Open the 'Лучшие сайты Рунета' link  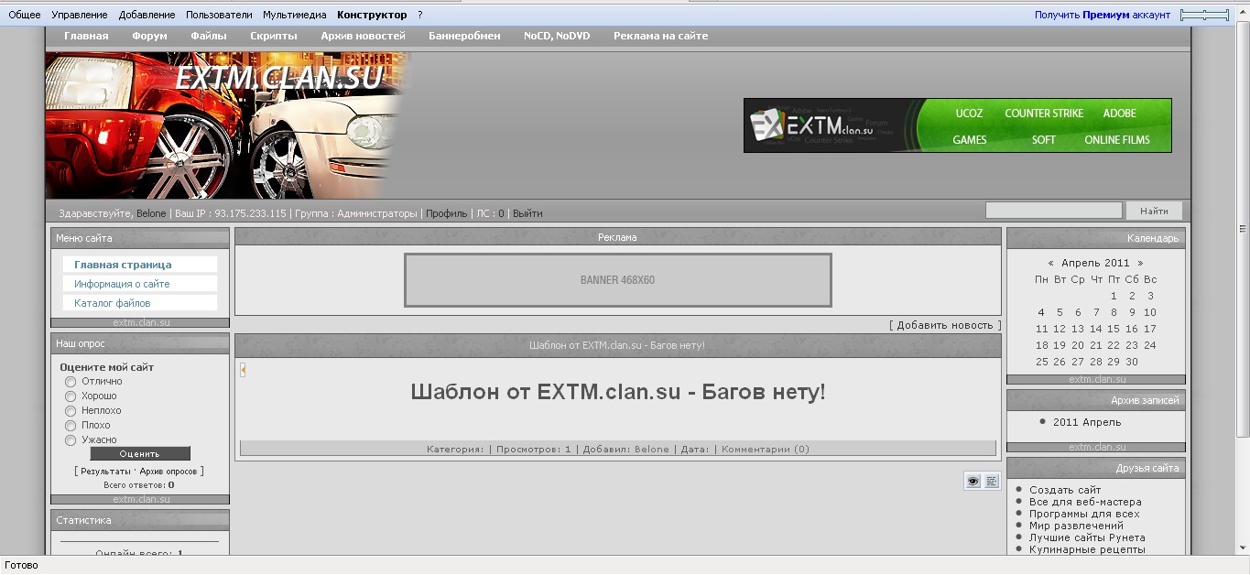click(x=1087, y=537)
